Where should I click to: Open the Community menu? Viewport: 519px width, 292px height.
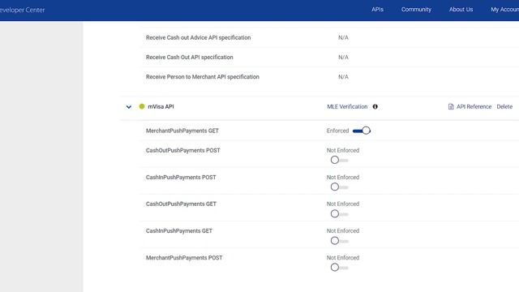click(416, 10)
